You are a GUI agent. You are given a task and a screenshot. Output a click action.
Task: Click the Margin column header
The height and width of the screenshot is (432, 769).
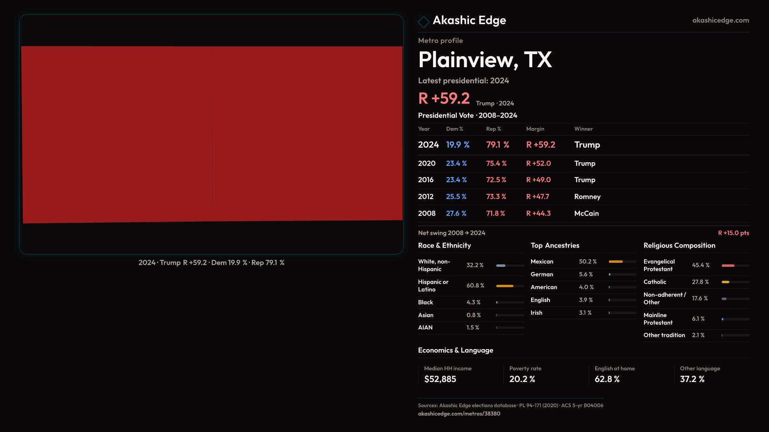coord(535,129)
